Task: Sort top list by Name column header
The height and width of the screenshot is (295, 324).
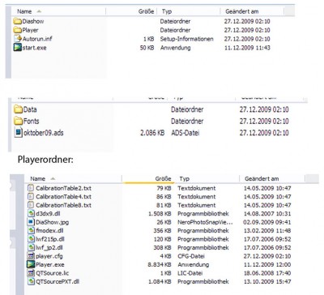Action: click(x=24, y=11)
